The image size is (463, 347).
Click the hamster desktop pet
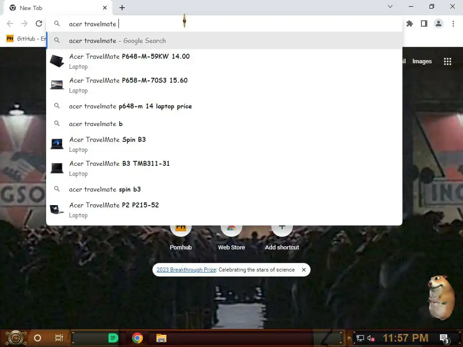tap(441, 297)
